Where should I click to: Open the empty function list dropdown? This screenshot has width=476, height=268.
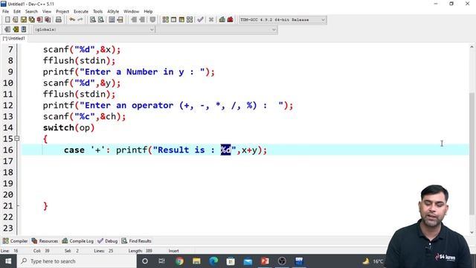point(216,30)
